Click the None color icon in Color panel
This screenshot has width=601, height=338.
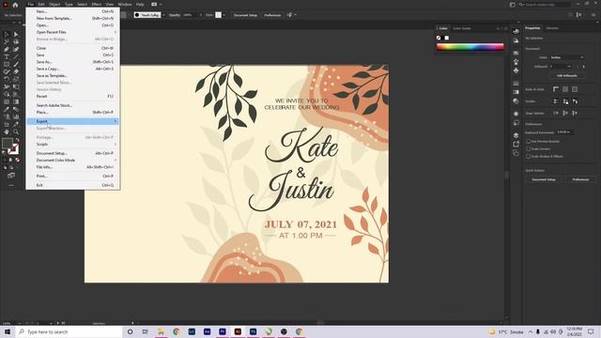click(439, 38)
